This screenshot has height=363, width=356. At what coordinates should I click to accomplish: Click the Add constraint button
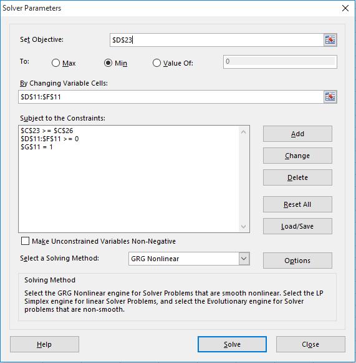coord(297,134)
